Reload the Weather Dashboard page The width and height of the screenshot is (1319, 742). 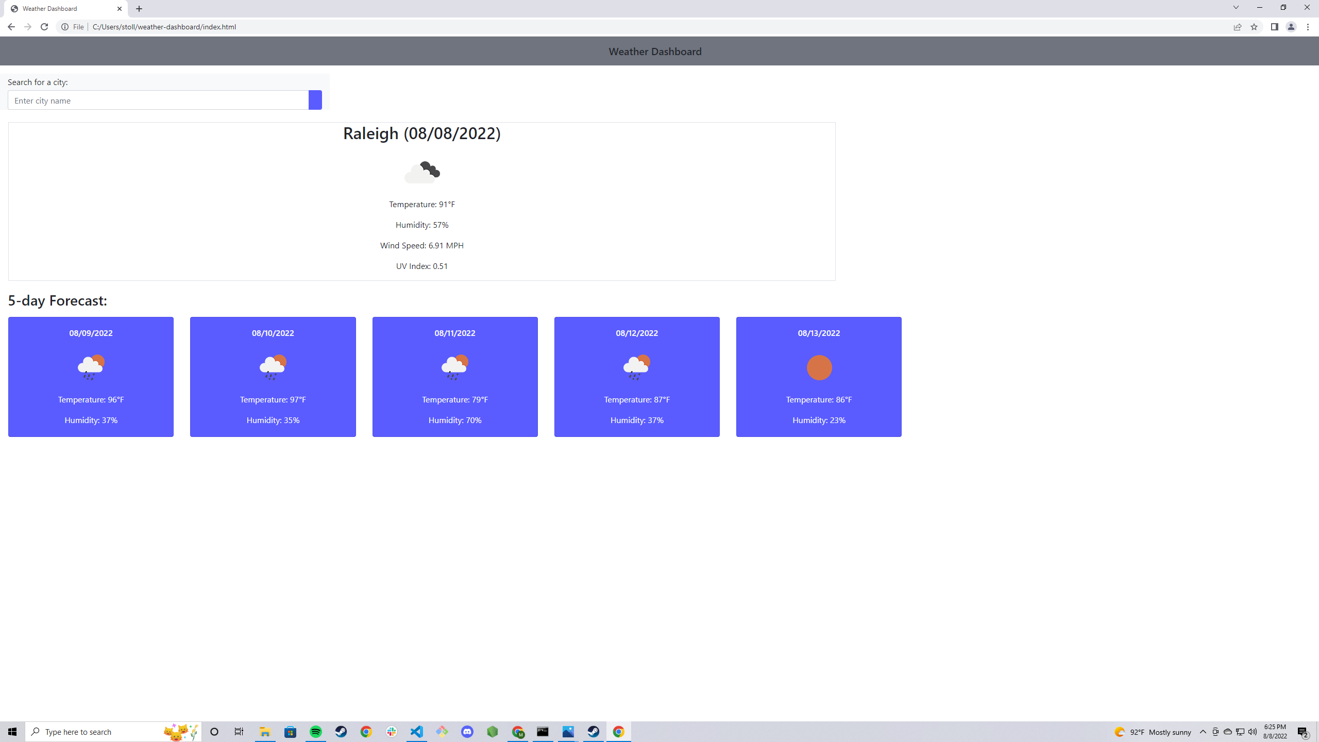44,27
